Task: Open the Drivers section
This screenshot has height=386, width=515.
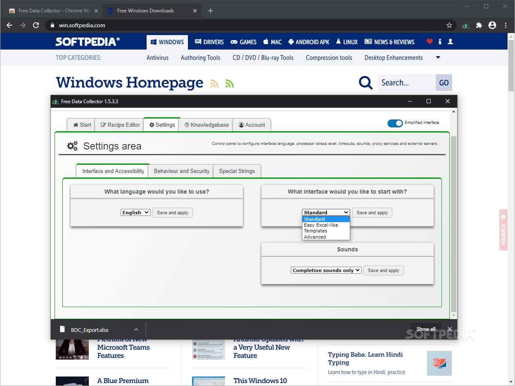Action: click(x=209, y=42)
